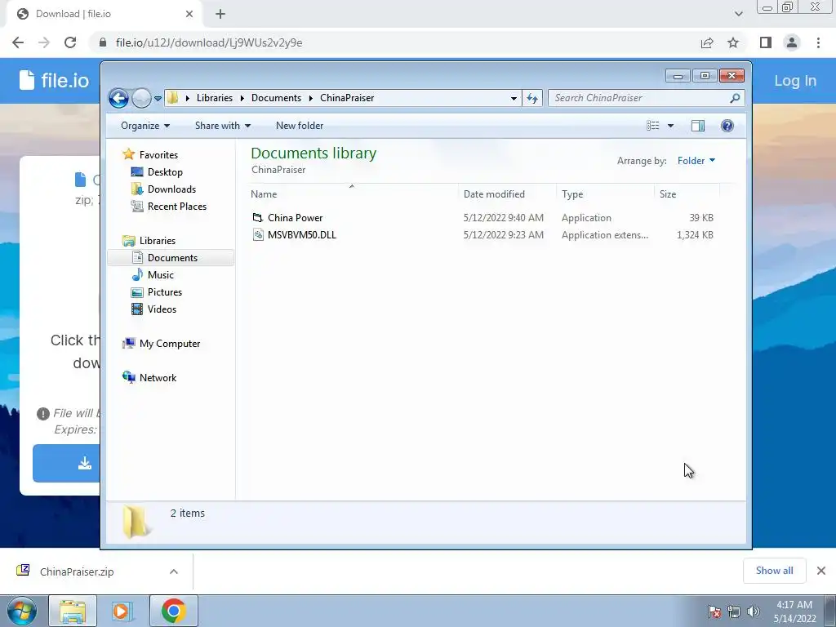Reload the file.io page in Chrome

pyautogui.click(x=70, y=42)
